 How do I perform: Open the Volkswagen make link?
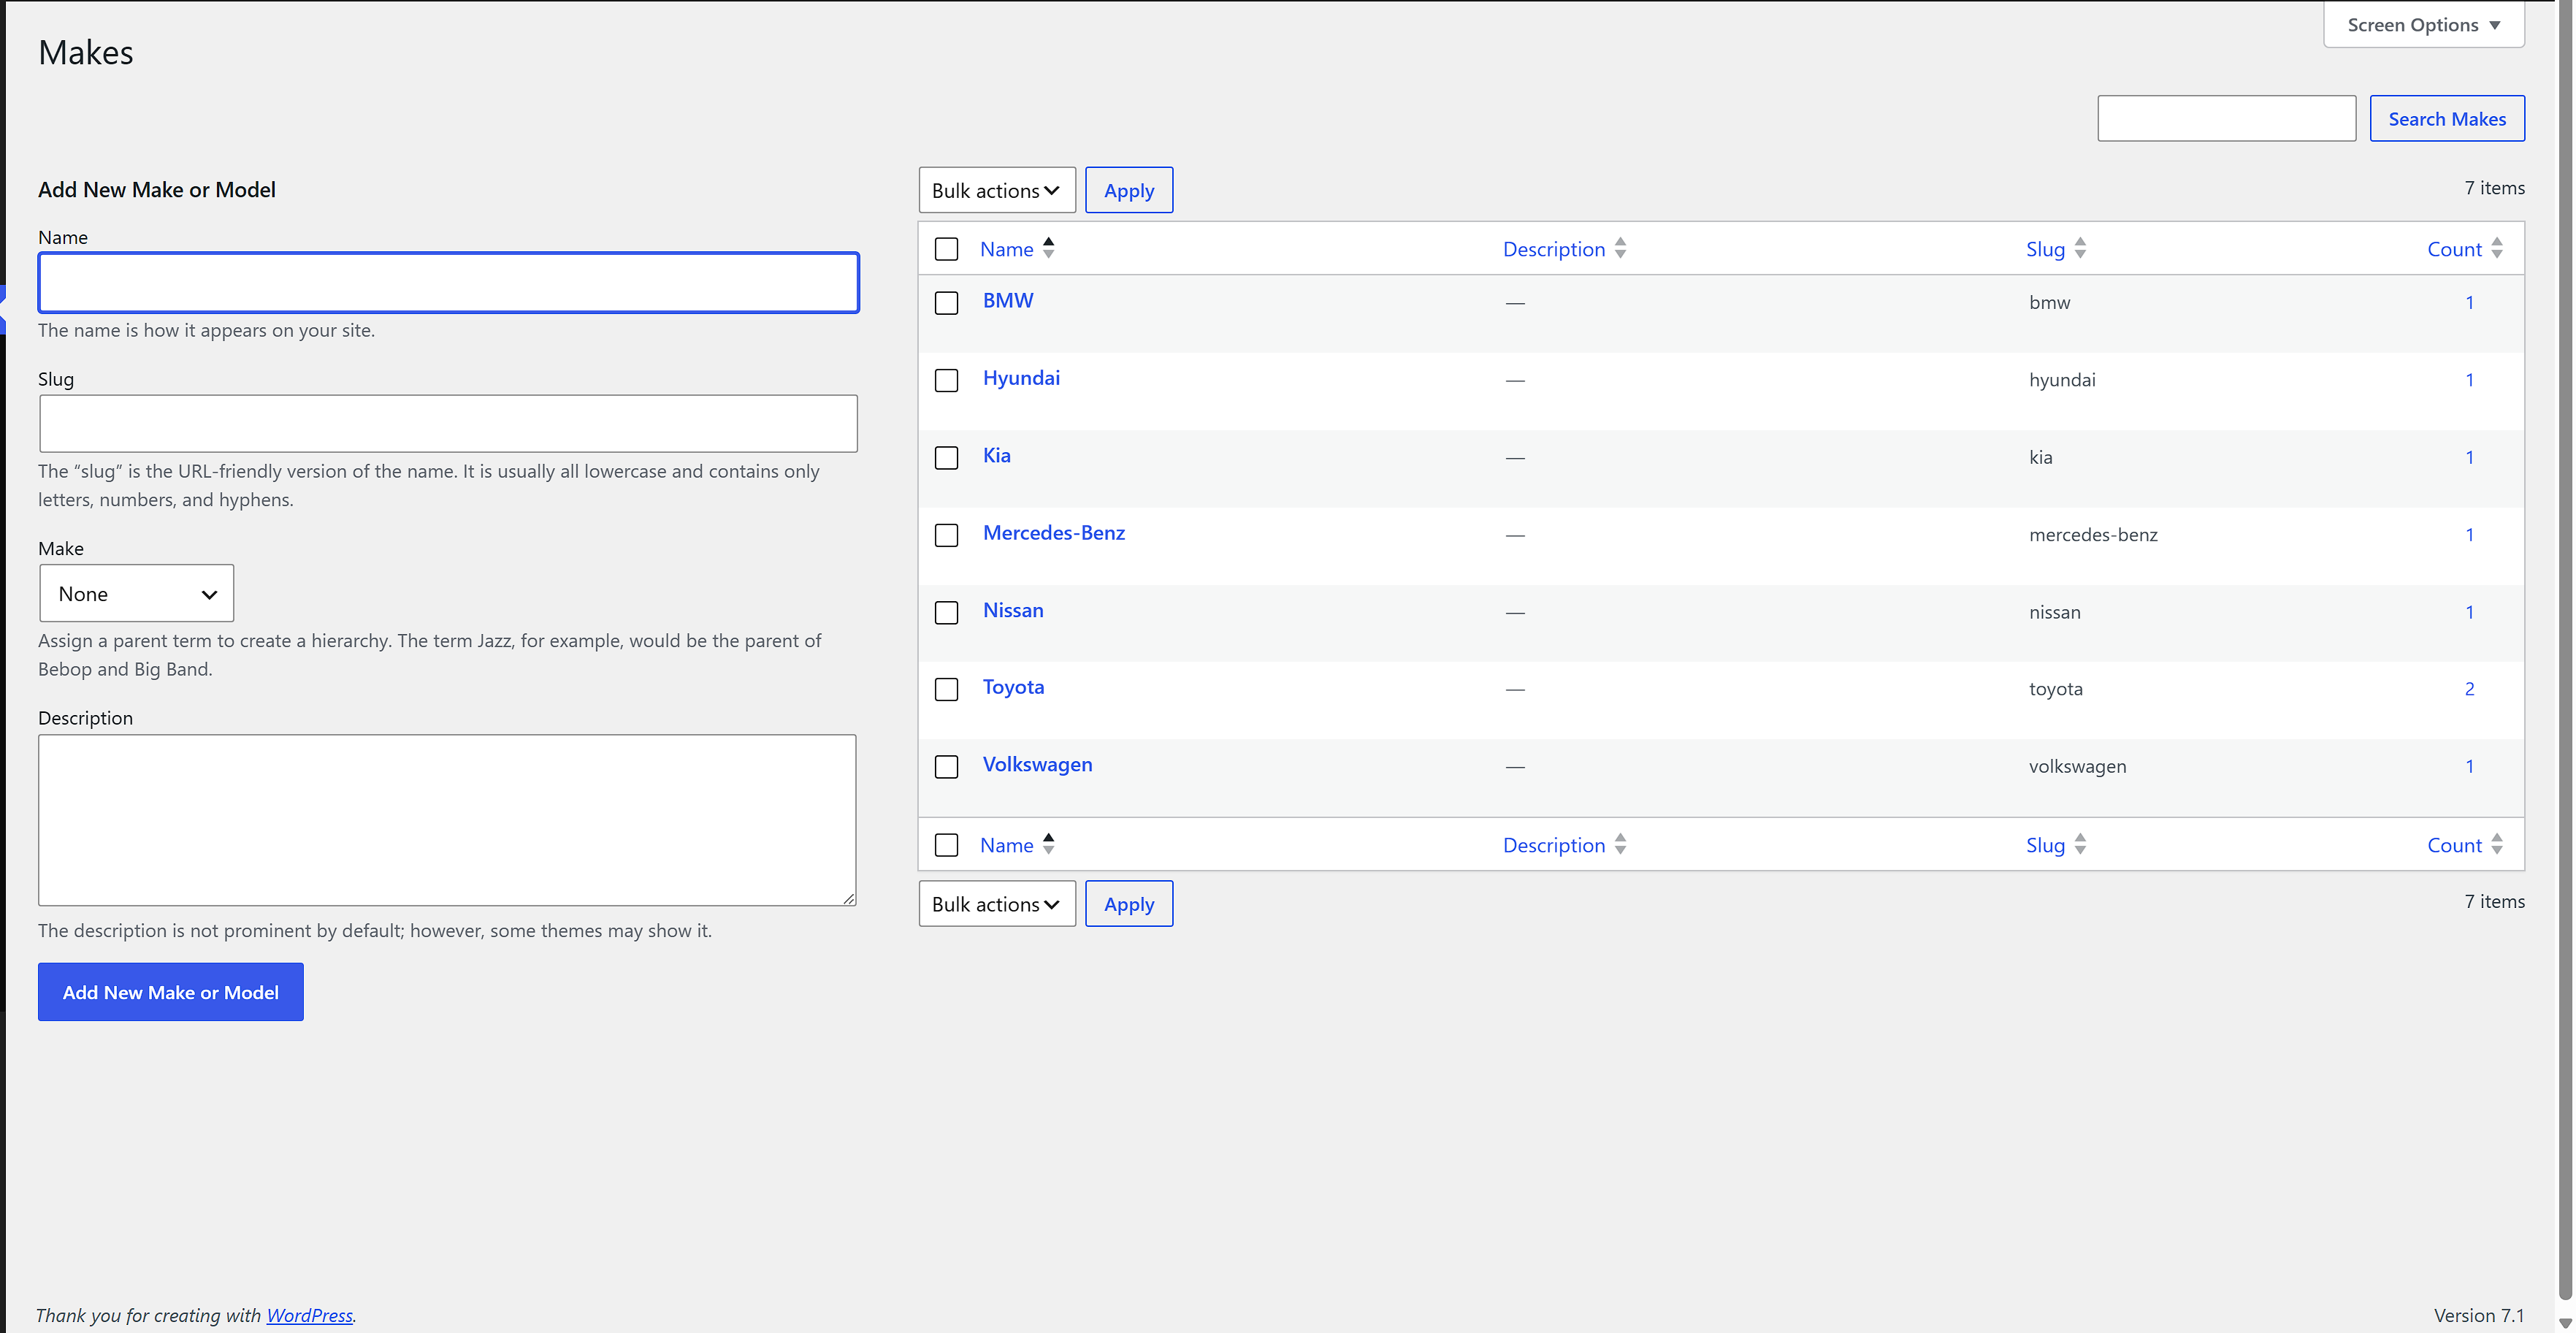(x=1037, y=764)
